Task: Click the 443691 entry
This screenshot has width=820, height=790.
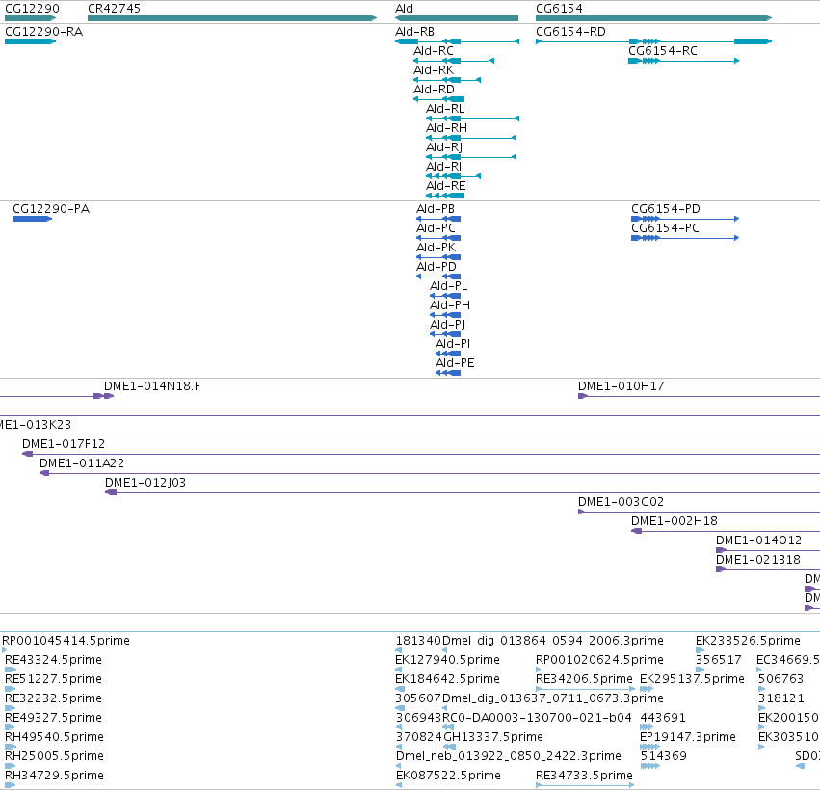Action: 663,719
